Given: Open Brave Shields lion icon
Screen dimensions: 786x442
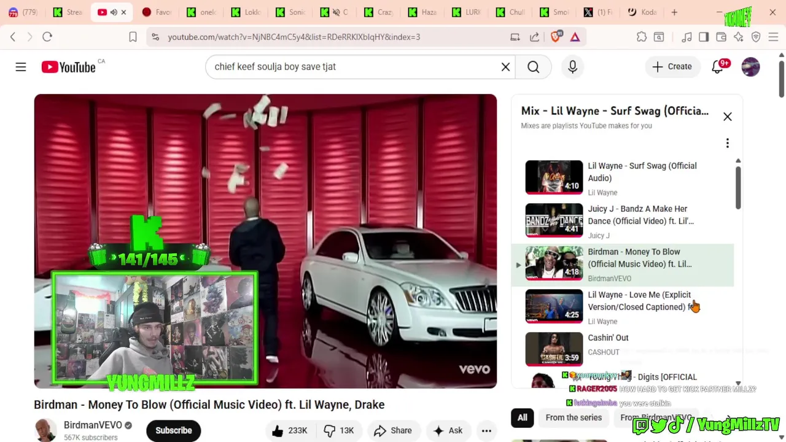Looking at the screenshot, I should click(556, 37).
